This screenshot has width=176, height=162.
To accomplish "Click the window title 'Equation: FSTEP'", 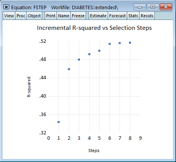I will [29, 8].
